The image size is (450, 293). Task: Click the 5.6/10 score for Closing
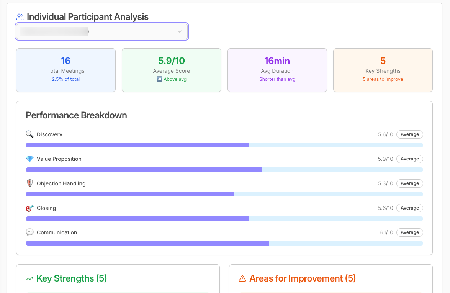point(385,208)
